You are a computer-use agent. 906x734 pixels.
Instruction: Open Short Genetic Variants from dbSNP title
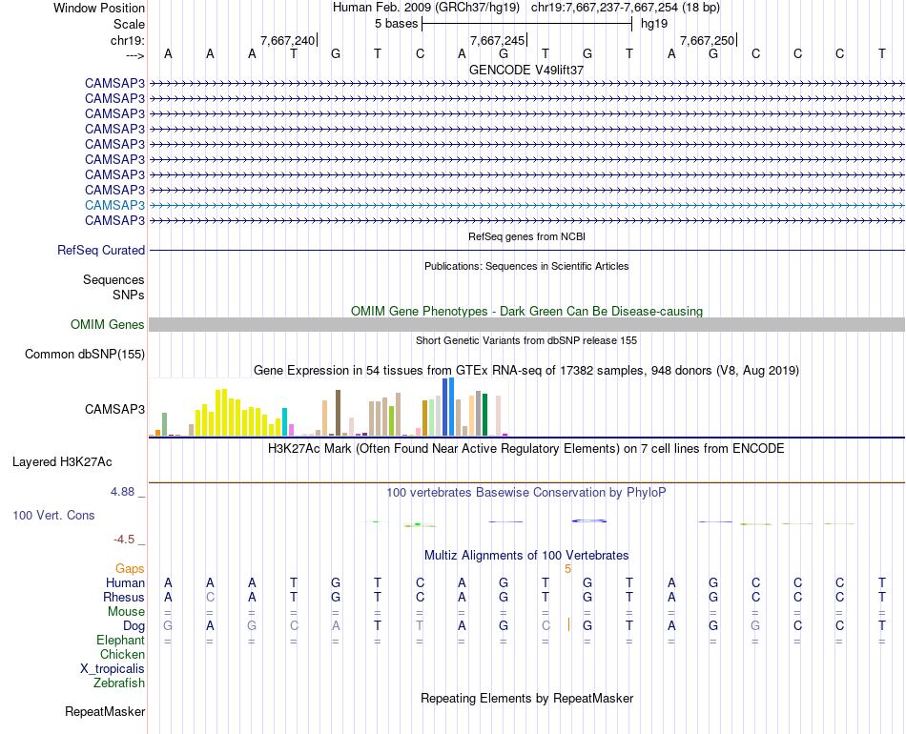pos(526,340)
